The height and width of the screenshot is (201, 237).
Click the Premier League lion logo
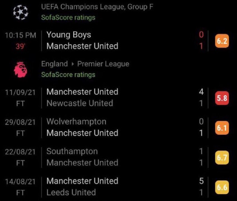(x=21, y=70)
